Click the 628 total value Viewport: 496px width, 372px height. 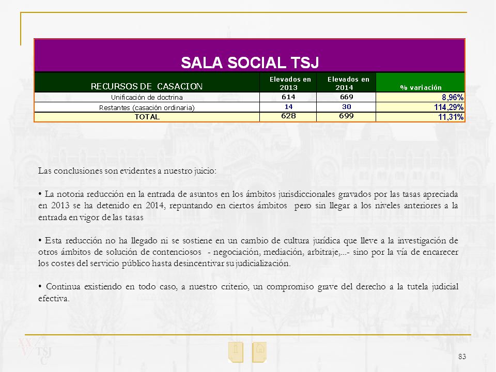coord(288,116)
